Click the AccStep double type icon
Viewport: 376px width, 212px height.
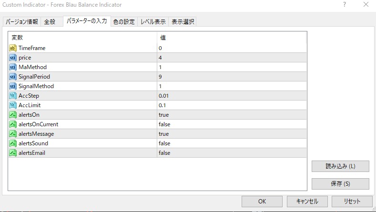pyautogui.click(x=13, y=96)
